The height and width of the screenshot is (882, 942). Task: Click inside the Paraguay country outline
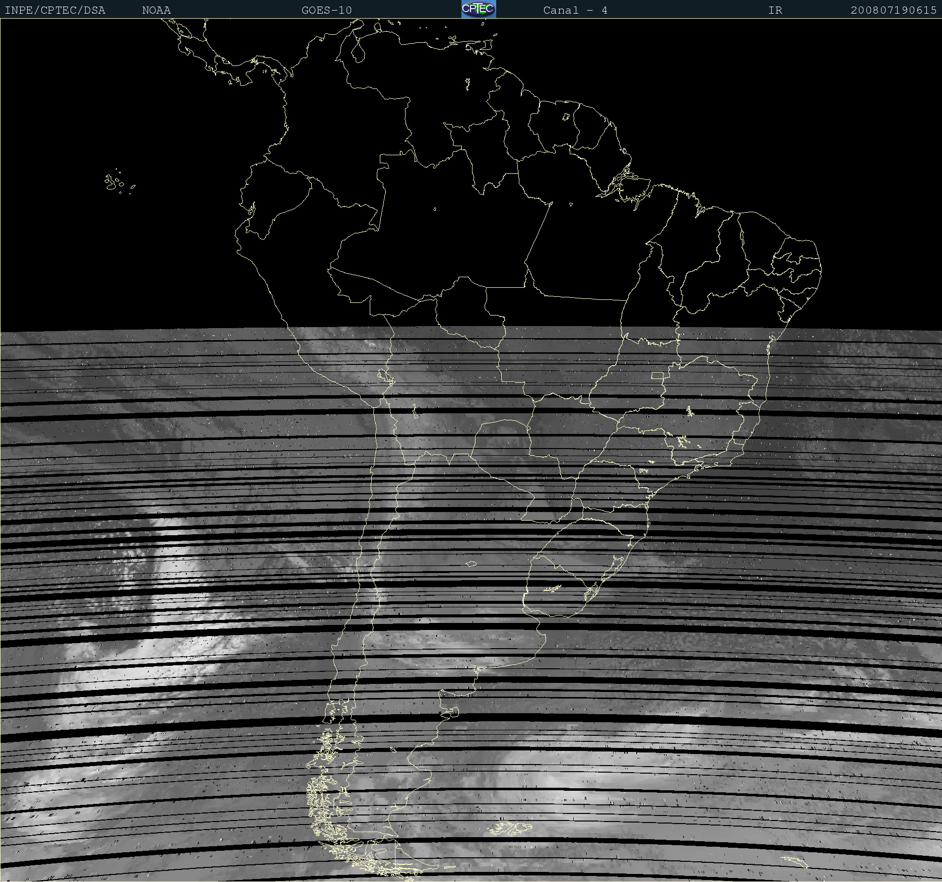point(504,444)
